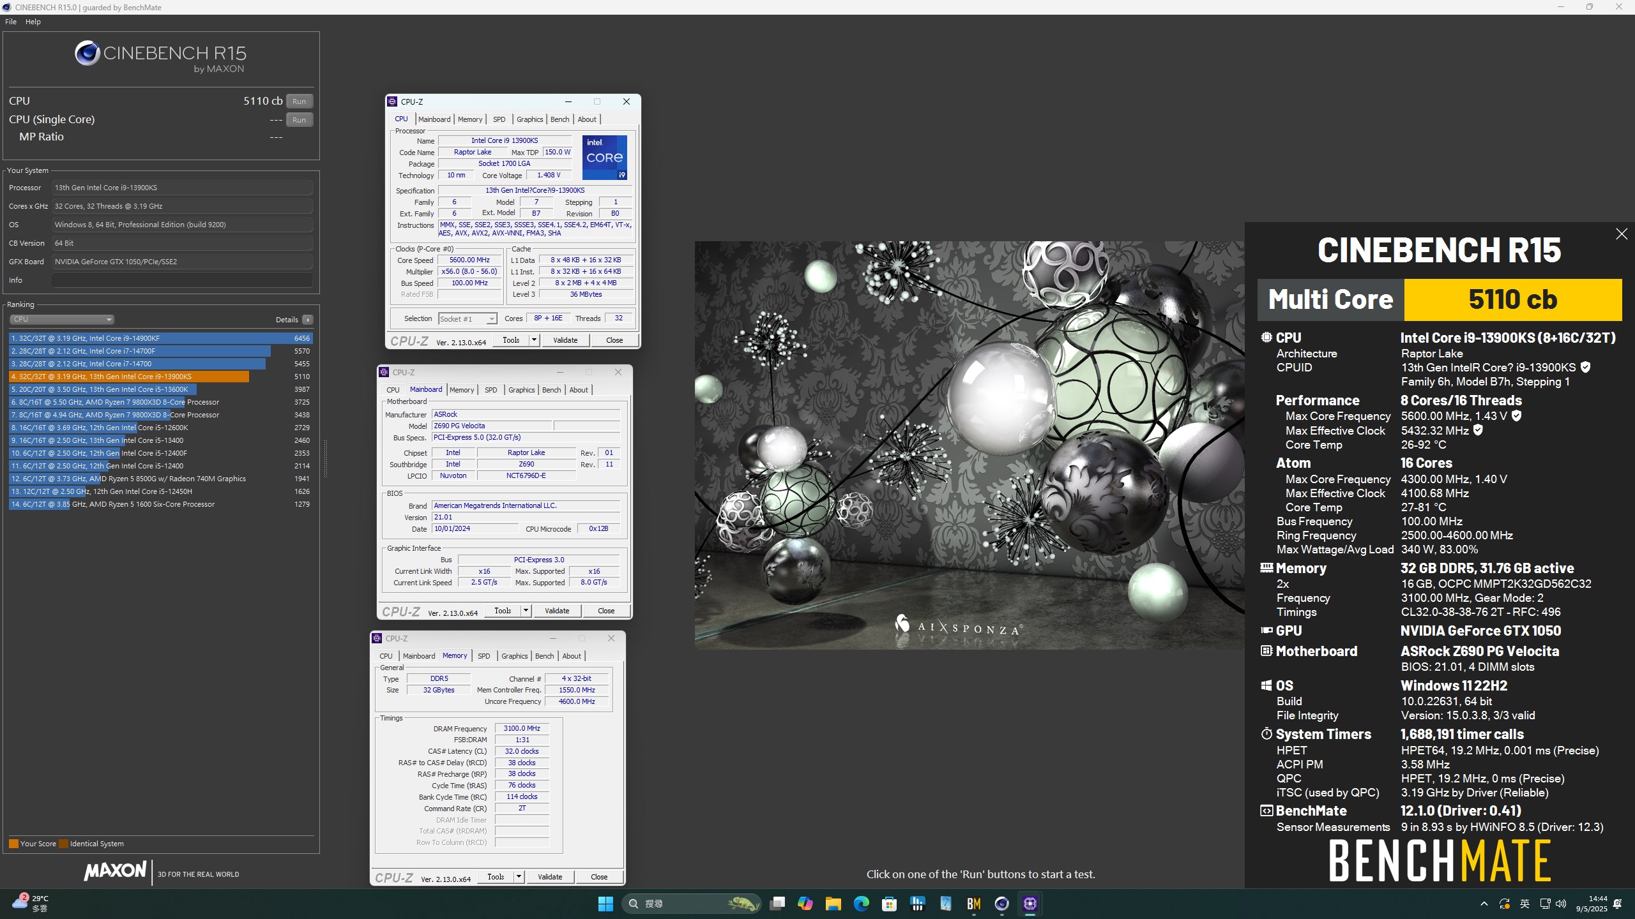Click Validate in bottom CPU-Z Memory window
Viewport: 1635px width, 919px height.
pyautogui.click(x=549, y=877)
